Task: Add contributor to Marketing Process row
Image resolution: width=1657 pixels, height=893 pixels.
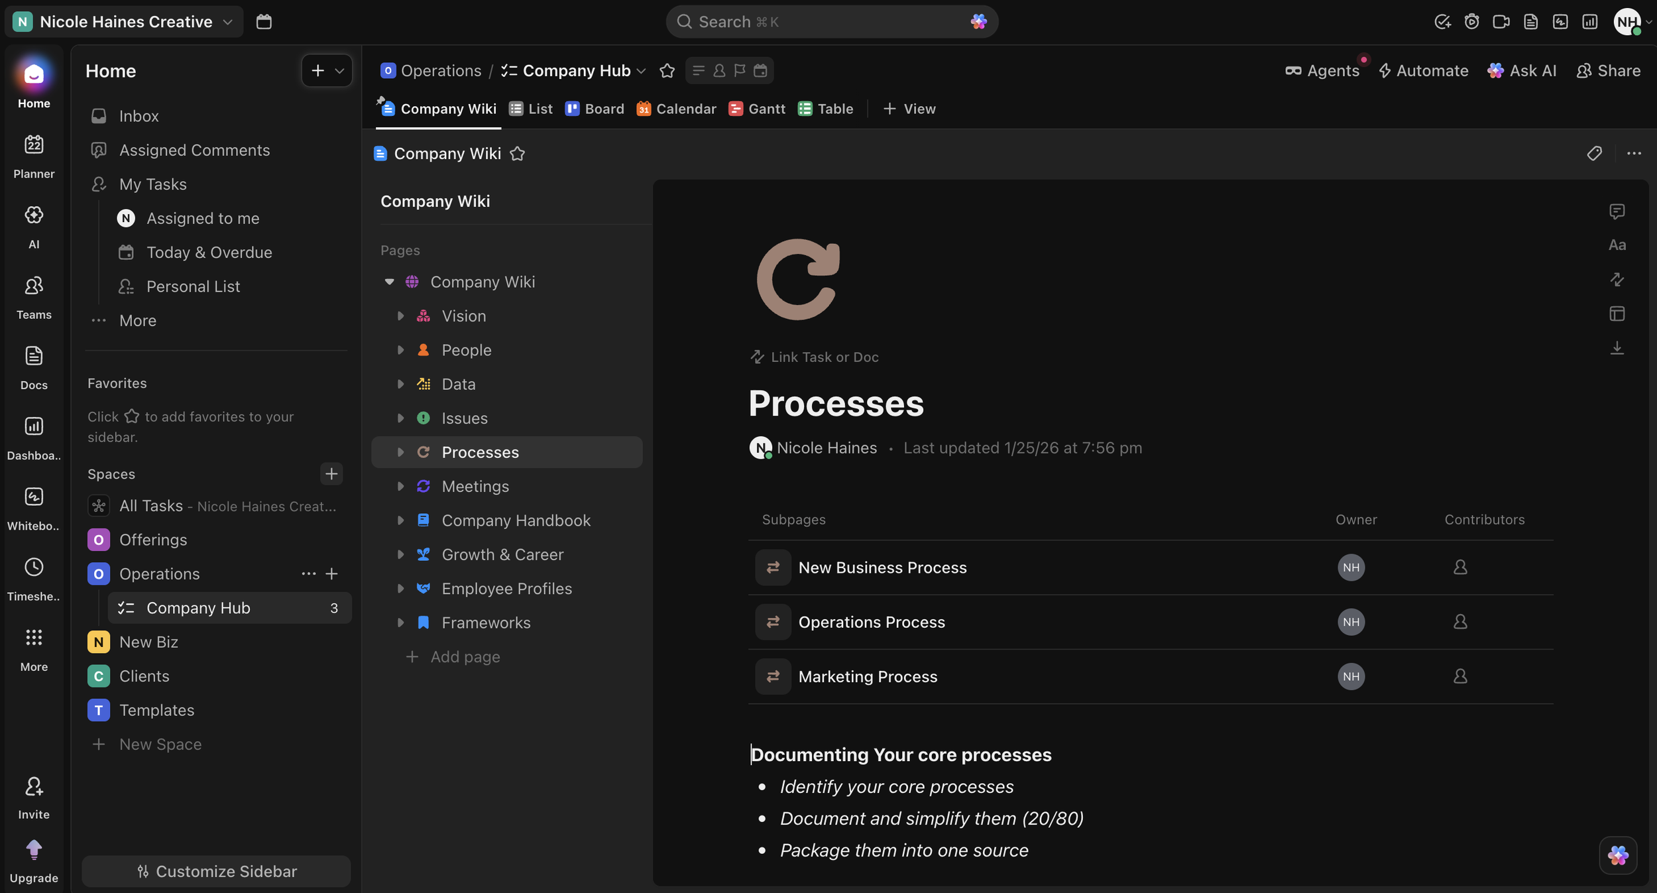Action: click(1460, 677)
